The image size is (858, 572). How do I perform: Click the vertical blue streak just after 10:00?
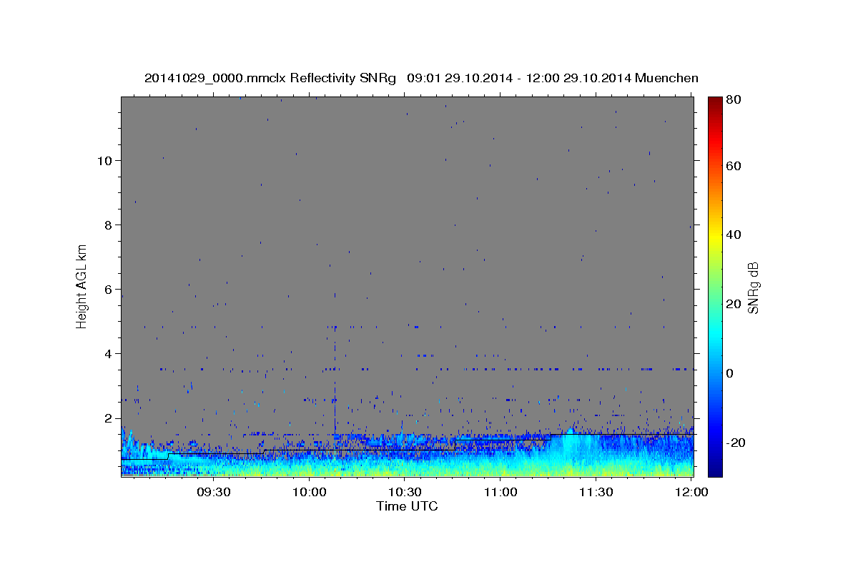(x=335, y=379)
